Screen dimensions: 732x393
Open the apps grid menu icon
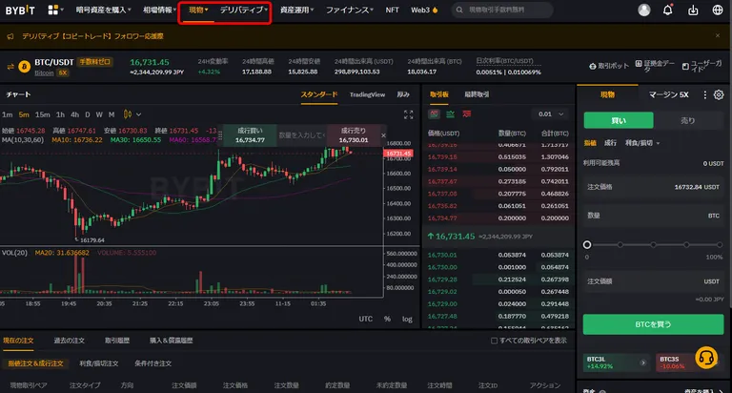[53, 10]
